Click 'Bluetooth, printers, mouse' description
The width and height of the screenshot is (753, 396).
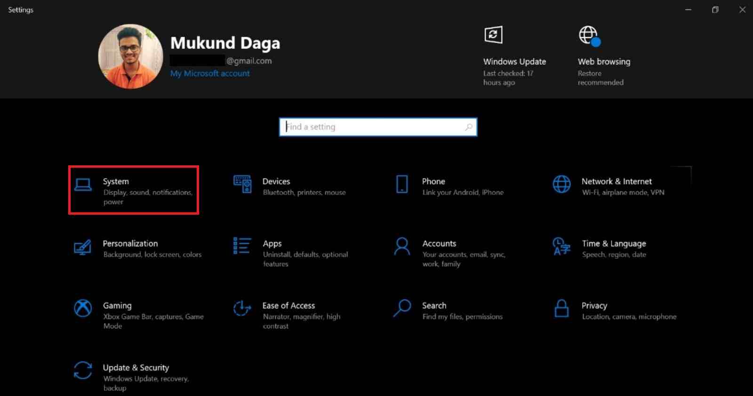pos(304,193)
